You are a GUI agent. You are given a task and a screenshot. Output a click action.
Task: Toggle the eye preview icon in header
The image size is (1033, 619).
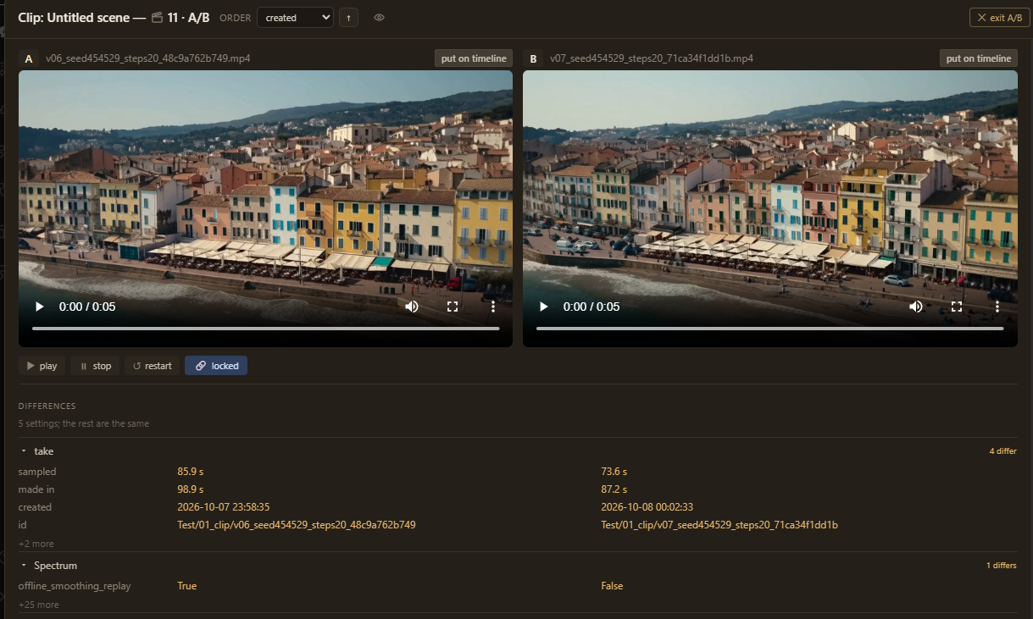point(379,18)
